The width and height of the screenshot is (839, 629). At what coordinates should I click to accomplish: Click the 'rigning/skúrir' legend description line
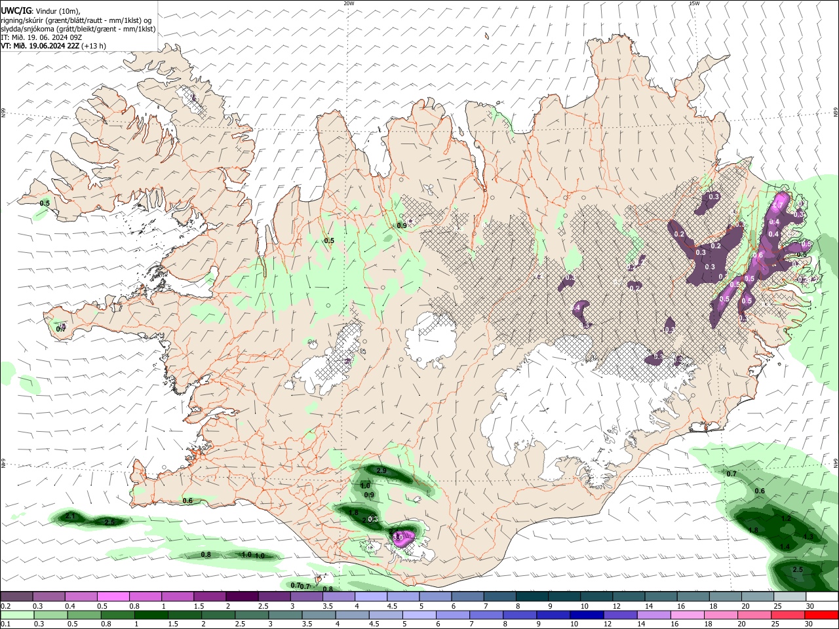[76, 20]
